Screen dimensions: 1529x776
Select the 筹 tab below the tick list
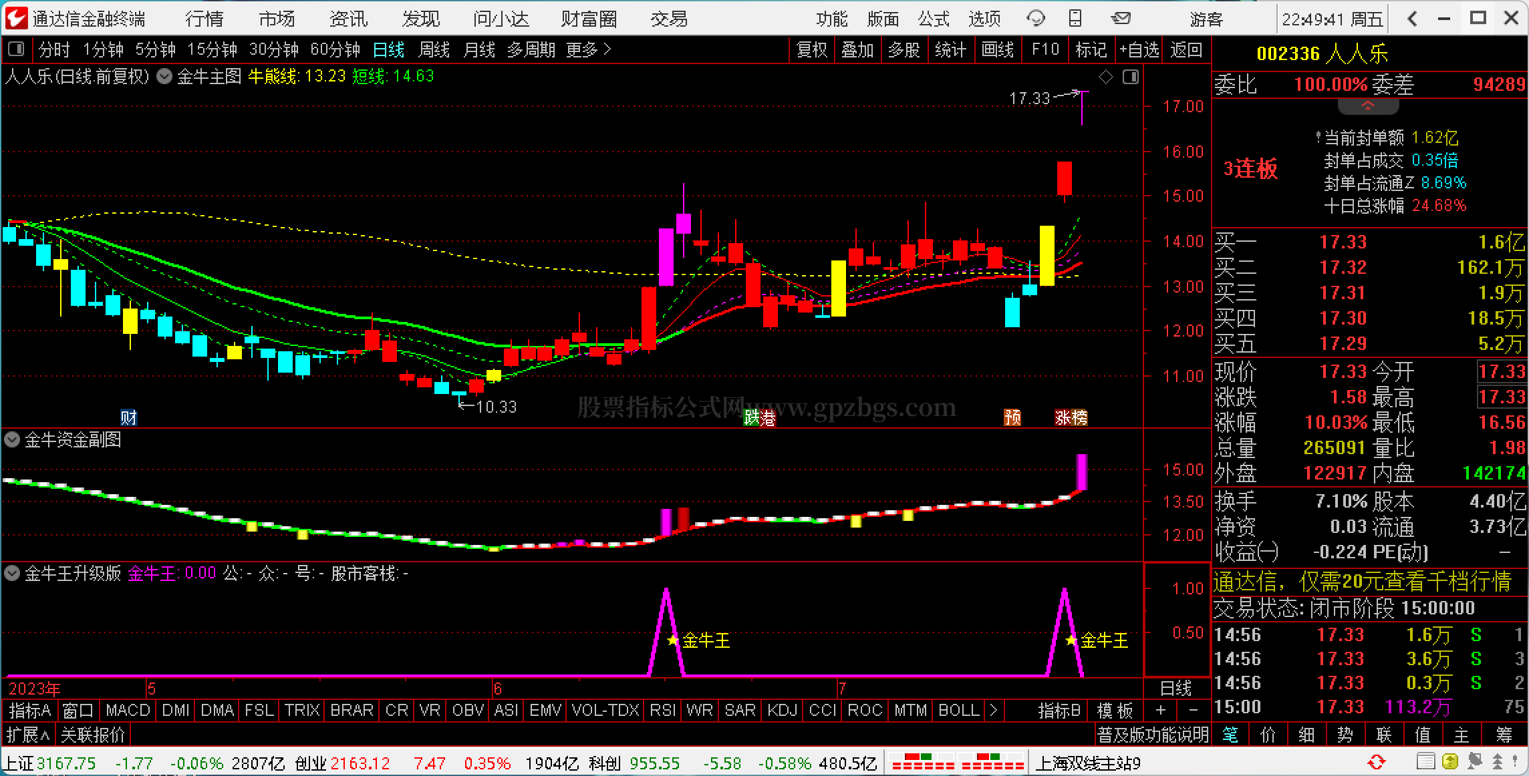point(1504,735)
